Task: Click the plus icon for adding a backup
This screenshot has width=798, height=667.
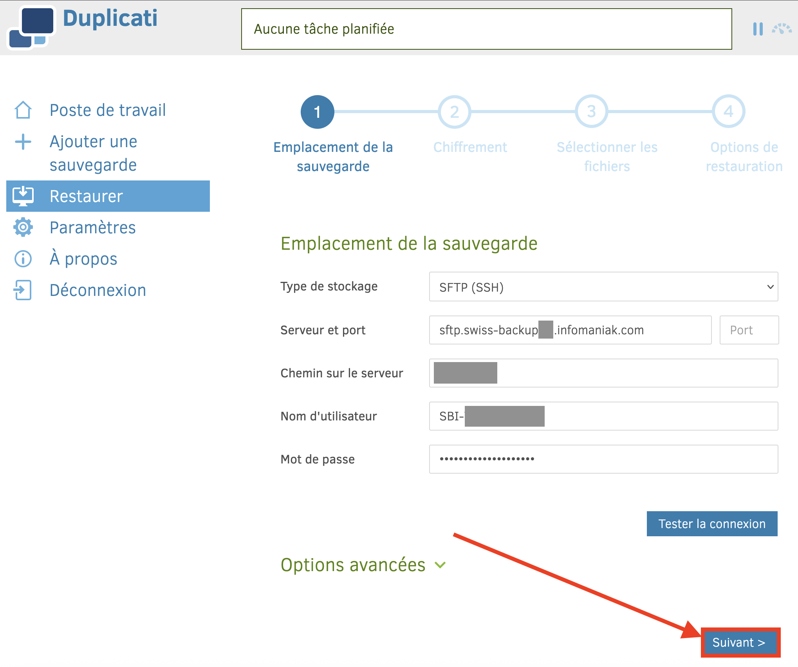Action: coord(23,142)
